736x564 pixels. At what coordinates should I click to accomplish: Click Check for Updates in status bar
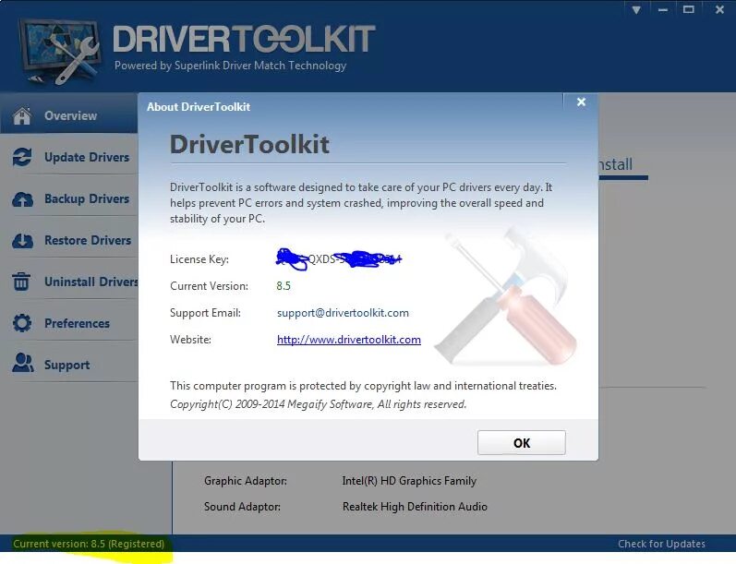[661, 544]
